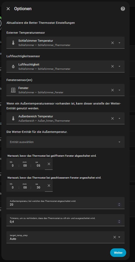Click the seconds field showing 05

38,165
